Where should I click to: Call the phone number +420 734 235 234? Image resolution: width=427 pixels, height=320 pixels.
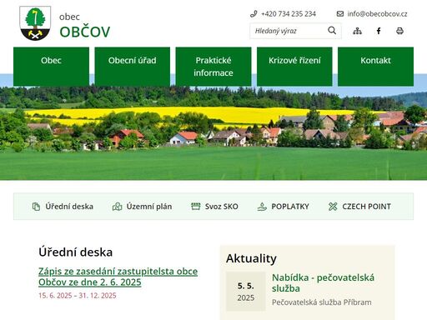pos(289,14)
